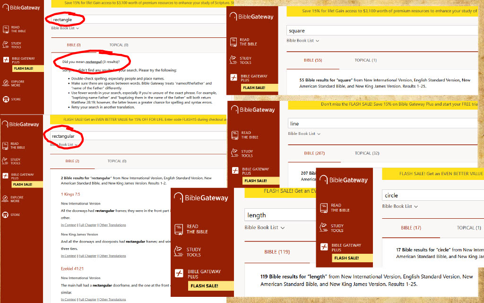The height and width of the screenshot is (303, 484).
Task: Select the BIBLE (55) tab
Action: [x=312, y=60]
